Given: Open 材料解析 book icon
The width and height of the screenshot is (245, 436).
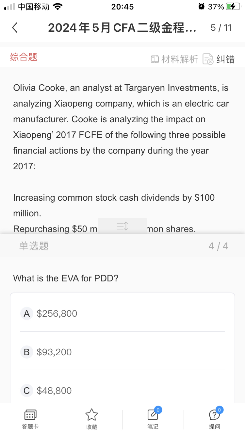Looking at the screenshot, I should tap(155, 59).
